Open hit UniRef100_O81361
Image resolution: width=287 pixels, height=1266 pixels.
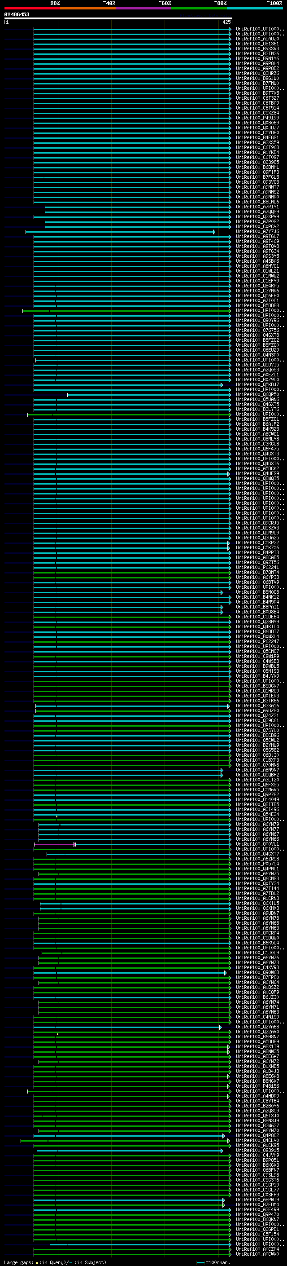pos(257,44)
